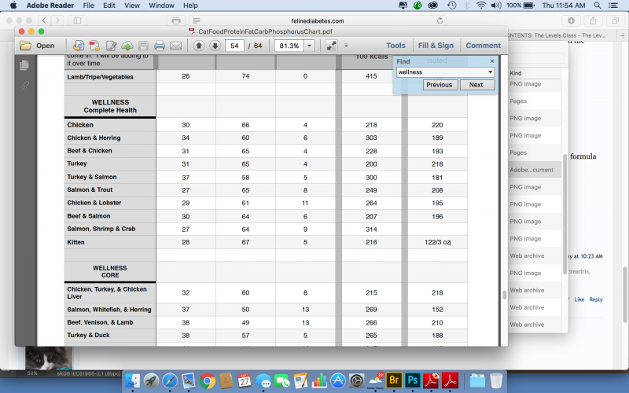Go to previous page with up arrow
Image resolution: width=629 pixels, height=393 pixels.
coord(199,46)
